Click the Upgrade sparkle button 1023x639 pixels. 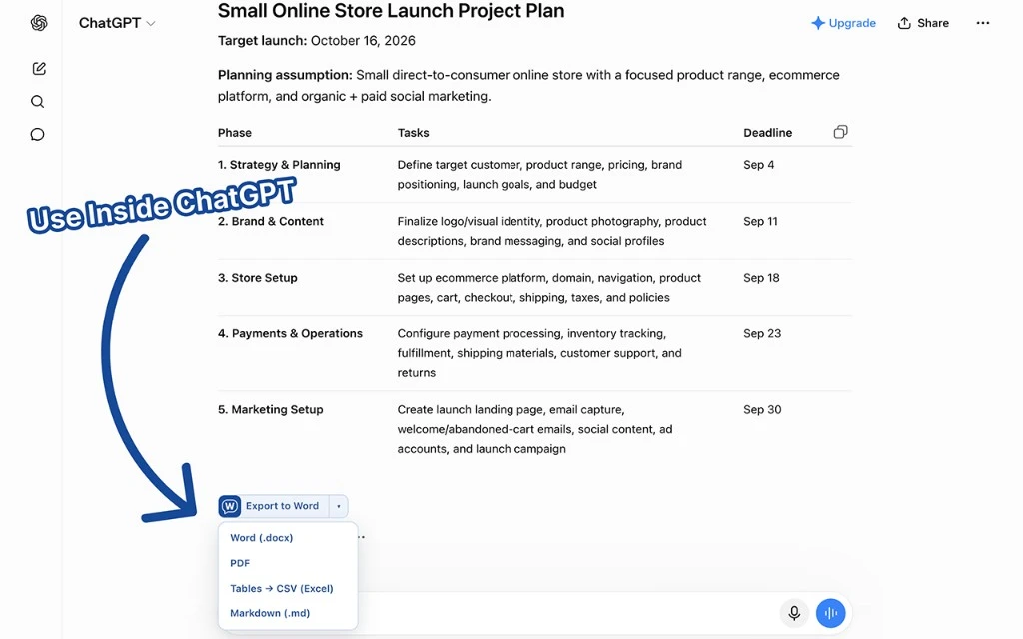[843, 23]
